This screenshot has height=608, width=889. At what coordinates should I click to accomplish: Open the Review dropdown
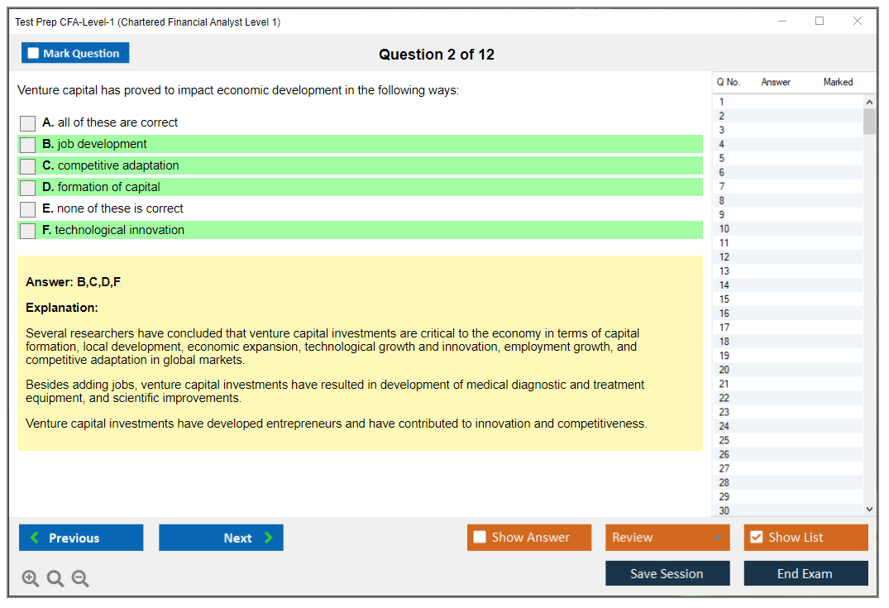667,538
